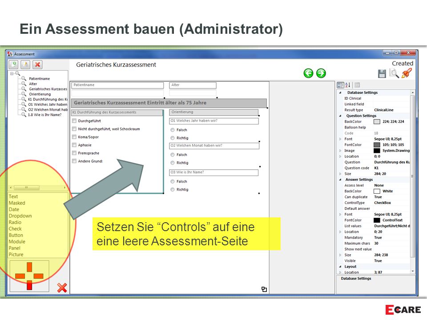Click the Assessment window title bar icon
The width and height of the screenshot is (427, 320).
pyautogui.click(x=10, y=54)
